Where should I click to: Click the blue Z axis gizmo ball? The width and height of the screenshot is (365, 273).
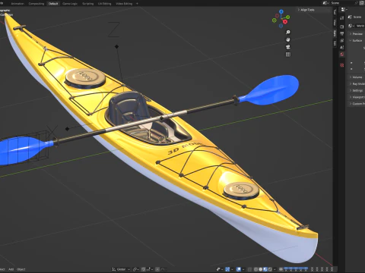coord(281,11)
